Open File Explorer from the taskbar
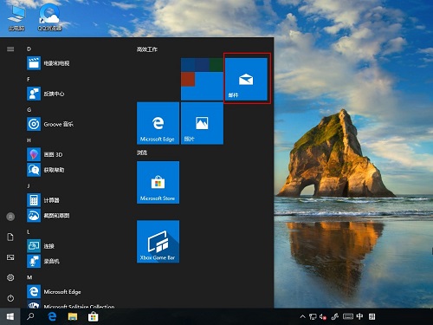Image resolution: width=433 pixels, height=325 pixels. tap(73, 317)
